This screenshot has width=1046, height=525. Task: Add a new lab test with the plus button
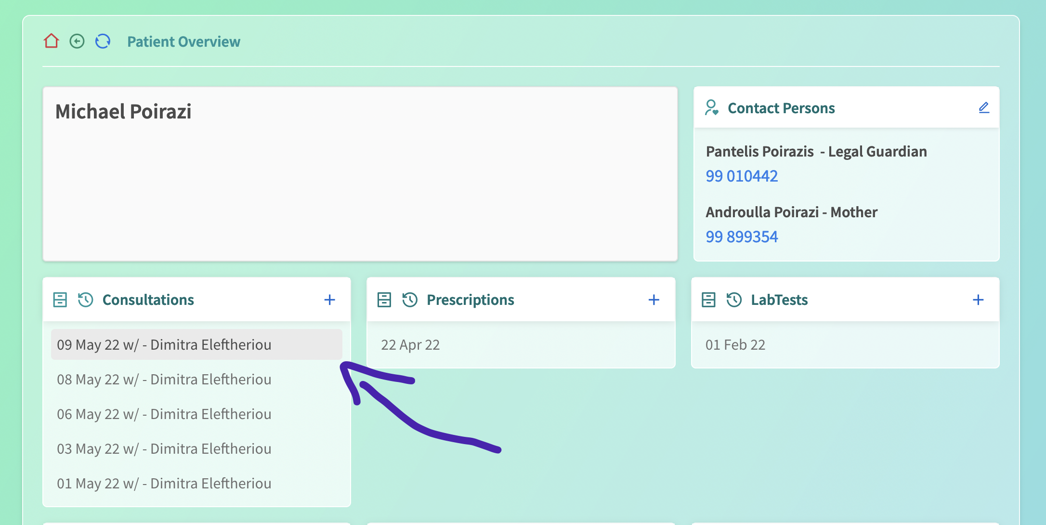point(979,300)
